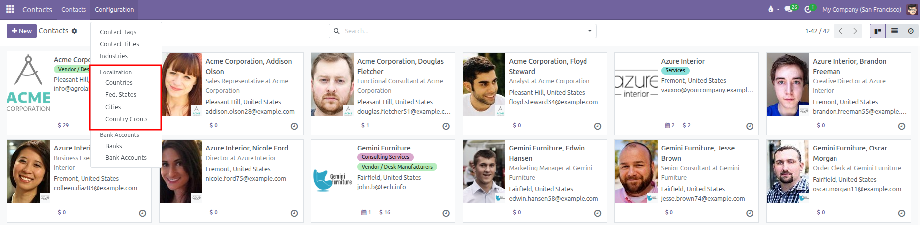Switch to Kanban view

click(878, 31)
